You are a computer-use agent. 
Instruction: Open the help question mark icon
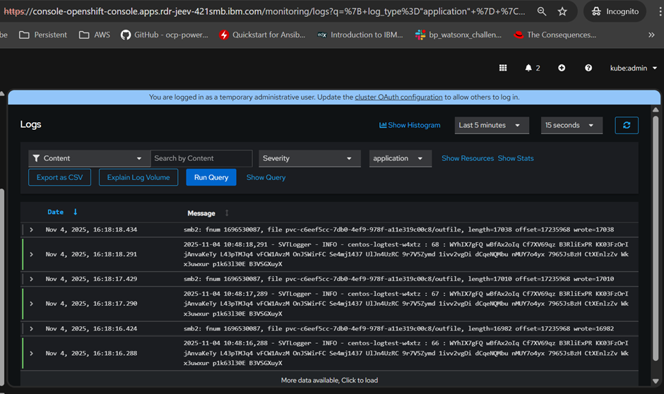coord(588,68)
